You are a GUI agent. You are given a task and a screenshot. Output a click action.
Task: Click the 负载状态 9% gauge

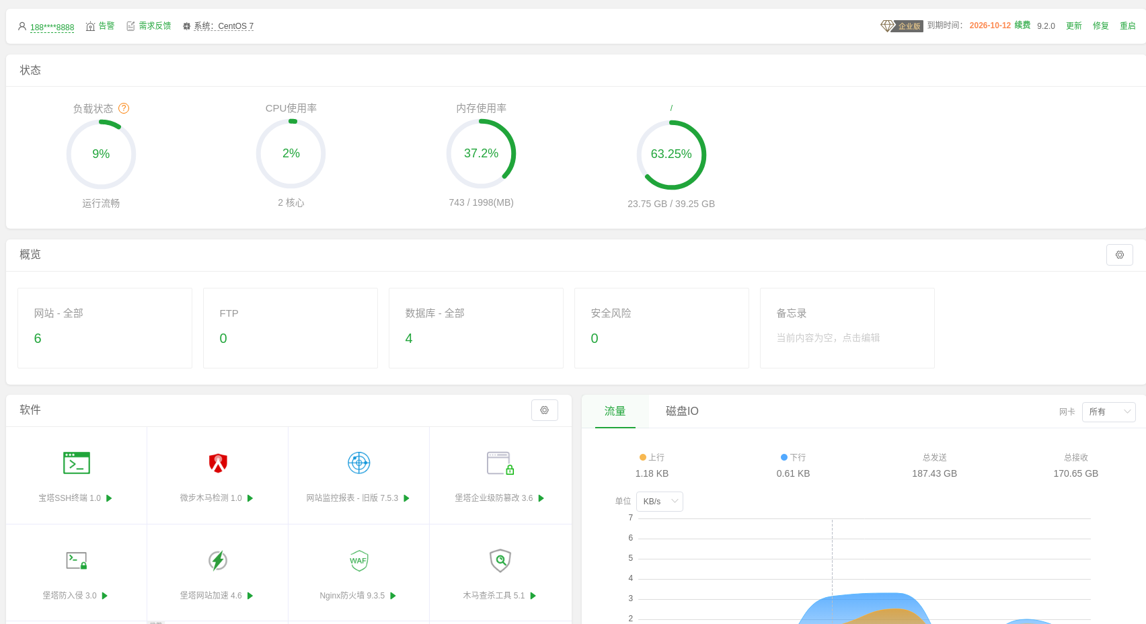(101, 154)
